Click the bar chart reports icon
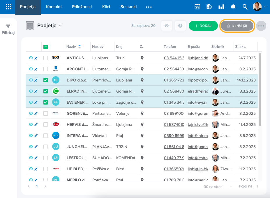Viewport: 270px width, 198px height. [x=221, y=7]
